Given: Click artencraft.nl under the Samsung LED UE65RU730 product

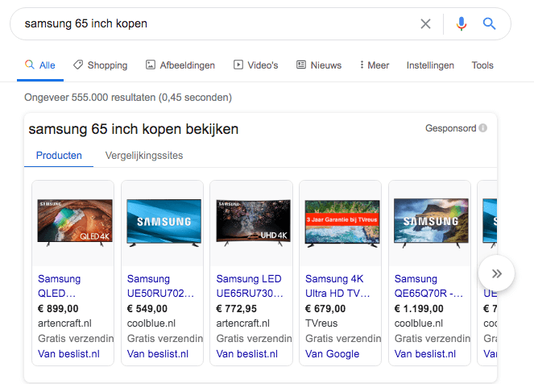Looking at the screenshot, I should (x=242, y=323).
